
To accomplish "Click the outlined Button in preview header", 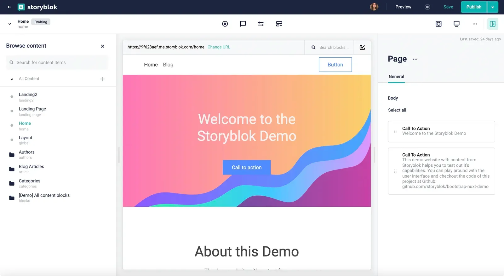I will [335, 65].
